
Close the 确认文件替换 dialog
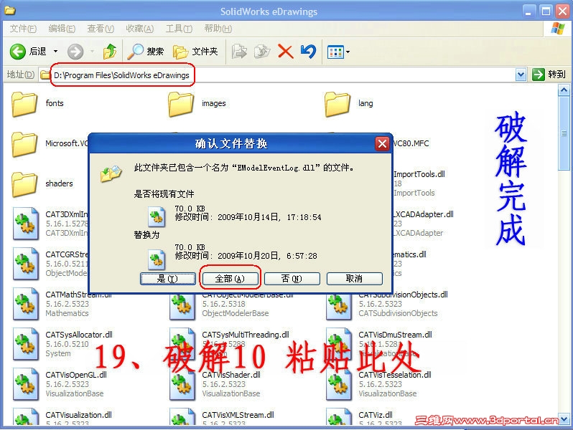click(382, 144)
